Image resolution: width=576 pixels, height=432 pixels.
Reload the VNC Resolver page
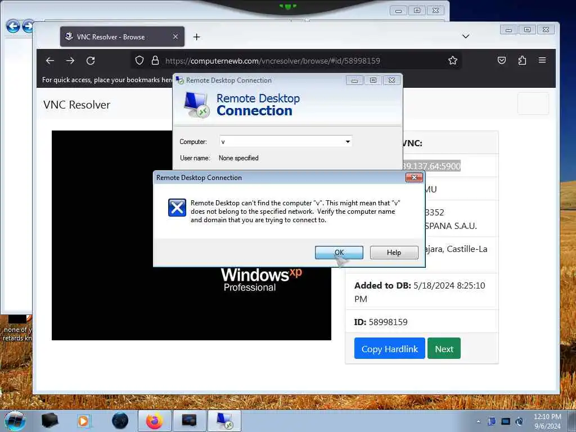(x=91, y=61)
